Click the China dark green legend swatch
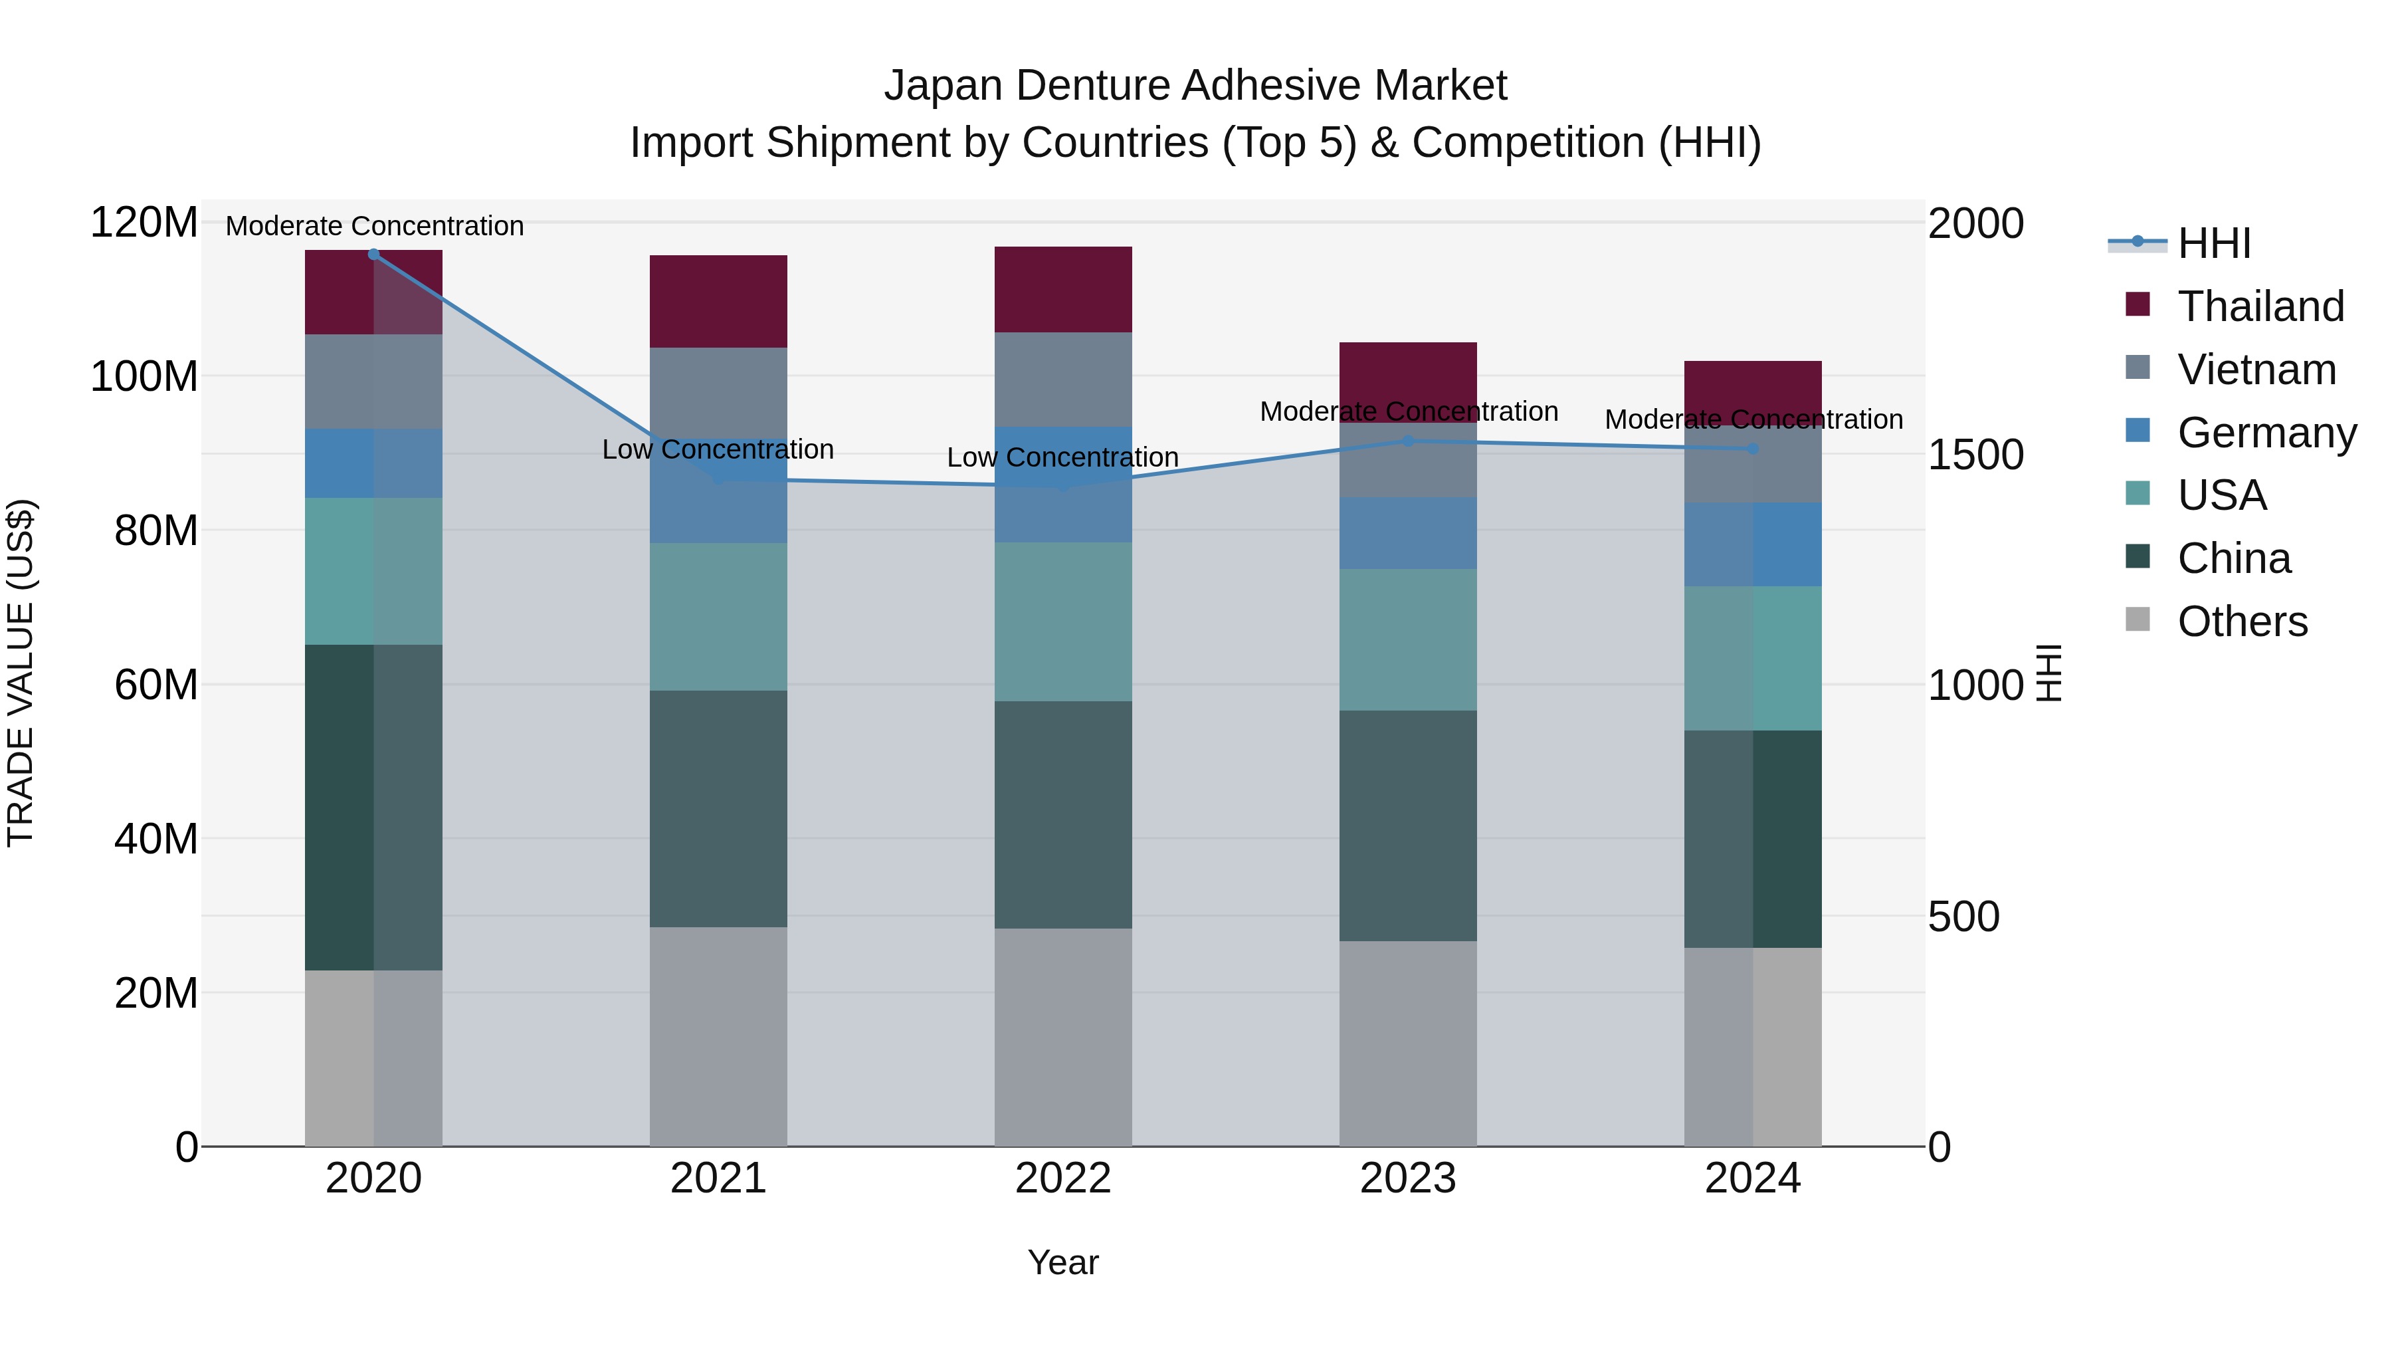2392x1346 pixels. point(2138,556)
